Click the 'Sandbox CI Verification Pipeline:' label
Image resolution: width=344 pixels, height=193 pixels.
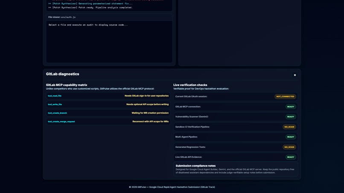pos(192,127)
